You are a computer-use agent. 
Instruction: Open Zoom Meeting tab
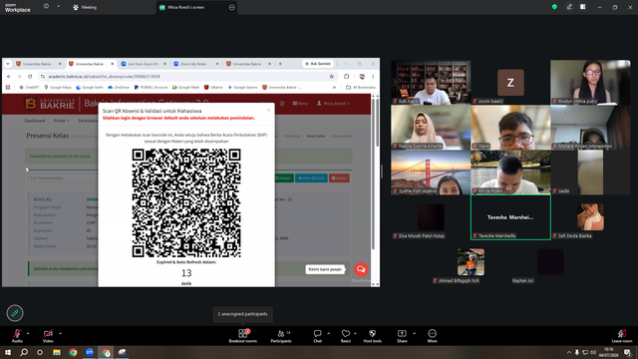[85, 7]
